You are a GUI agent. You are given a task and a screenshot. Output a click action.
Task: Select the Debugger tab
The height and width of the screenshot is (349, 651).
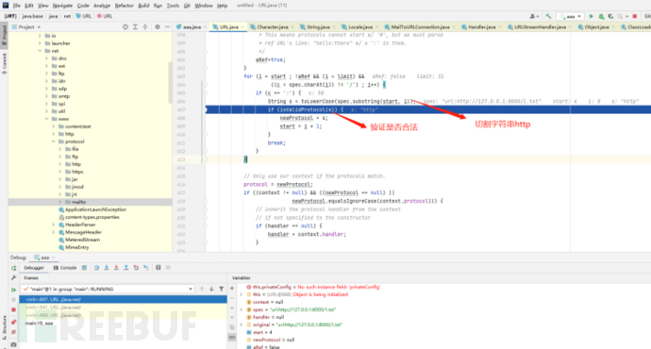pos(34,268)
